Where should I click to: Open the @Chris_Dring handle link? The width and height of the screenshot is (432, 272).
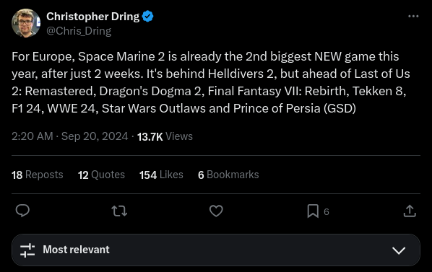[79, 31]
